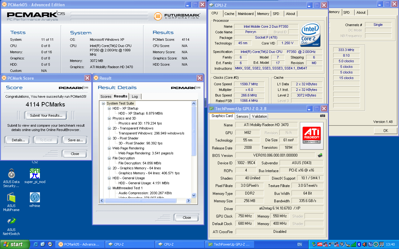Click the taskbar clock showing 13:40
The image size is (399, 249).
point(390,244)
